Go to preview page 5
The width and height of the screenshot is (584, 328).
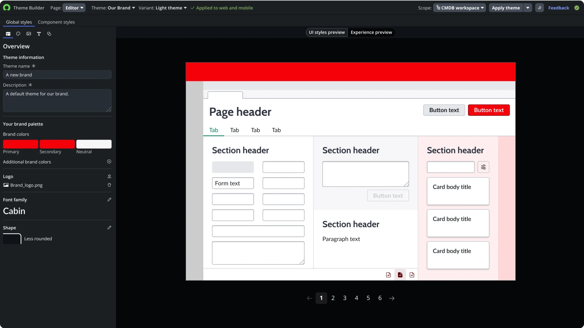pos(368,298)
